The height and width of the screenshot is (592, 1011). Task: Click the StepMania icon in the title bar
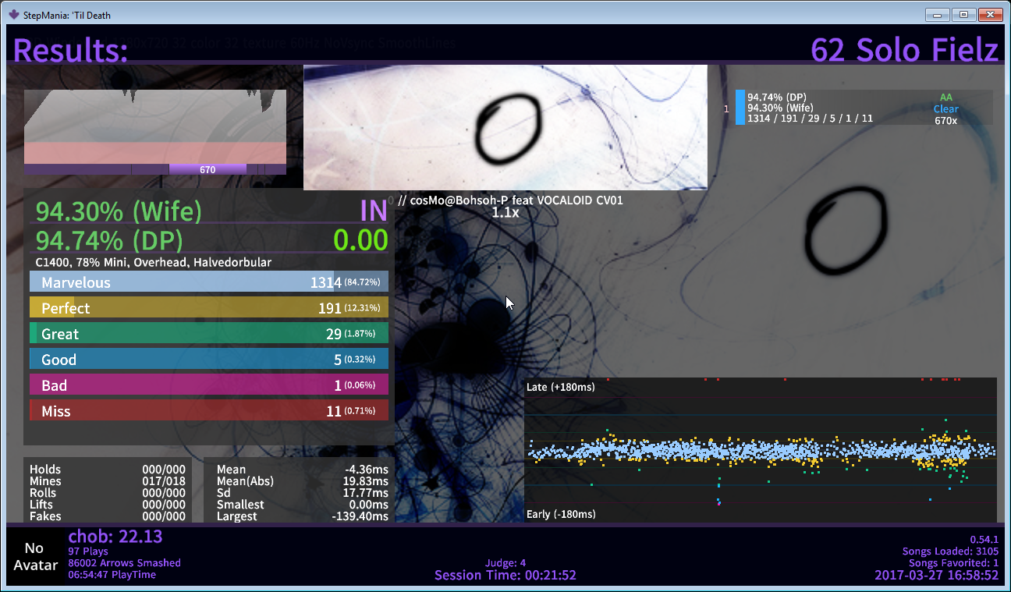(13, 14)
